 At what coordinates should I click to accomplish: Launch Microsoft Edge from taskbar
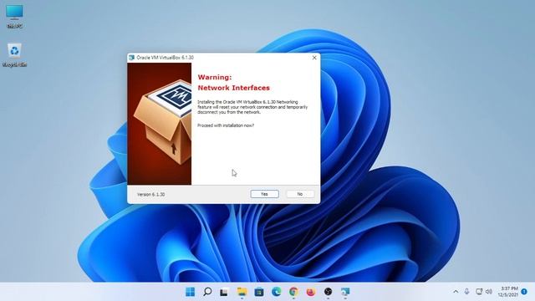tap(277, 292)
